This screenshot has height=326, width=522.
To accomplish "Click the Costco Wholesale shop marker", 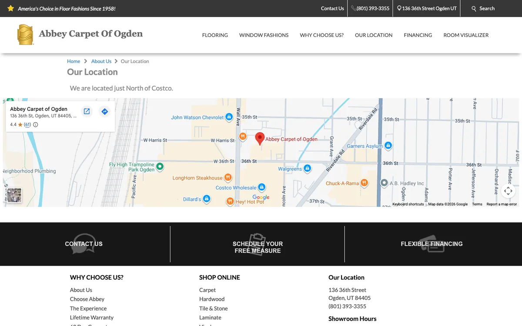I will coord(261,187).
